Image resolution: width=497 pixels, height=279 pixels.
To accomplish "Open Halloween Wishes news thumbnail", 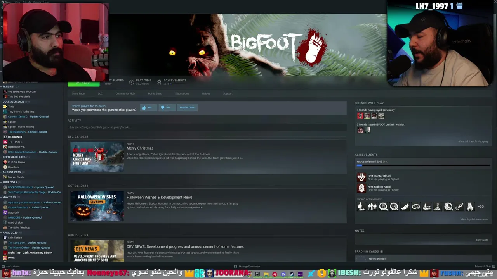I will point(97,206).
